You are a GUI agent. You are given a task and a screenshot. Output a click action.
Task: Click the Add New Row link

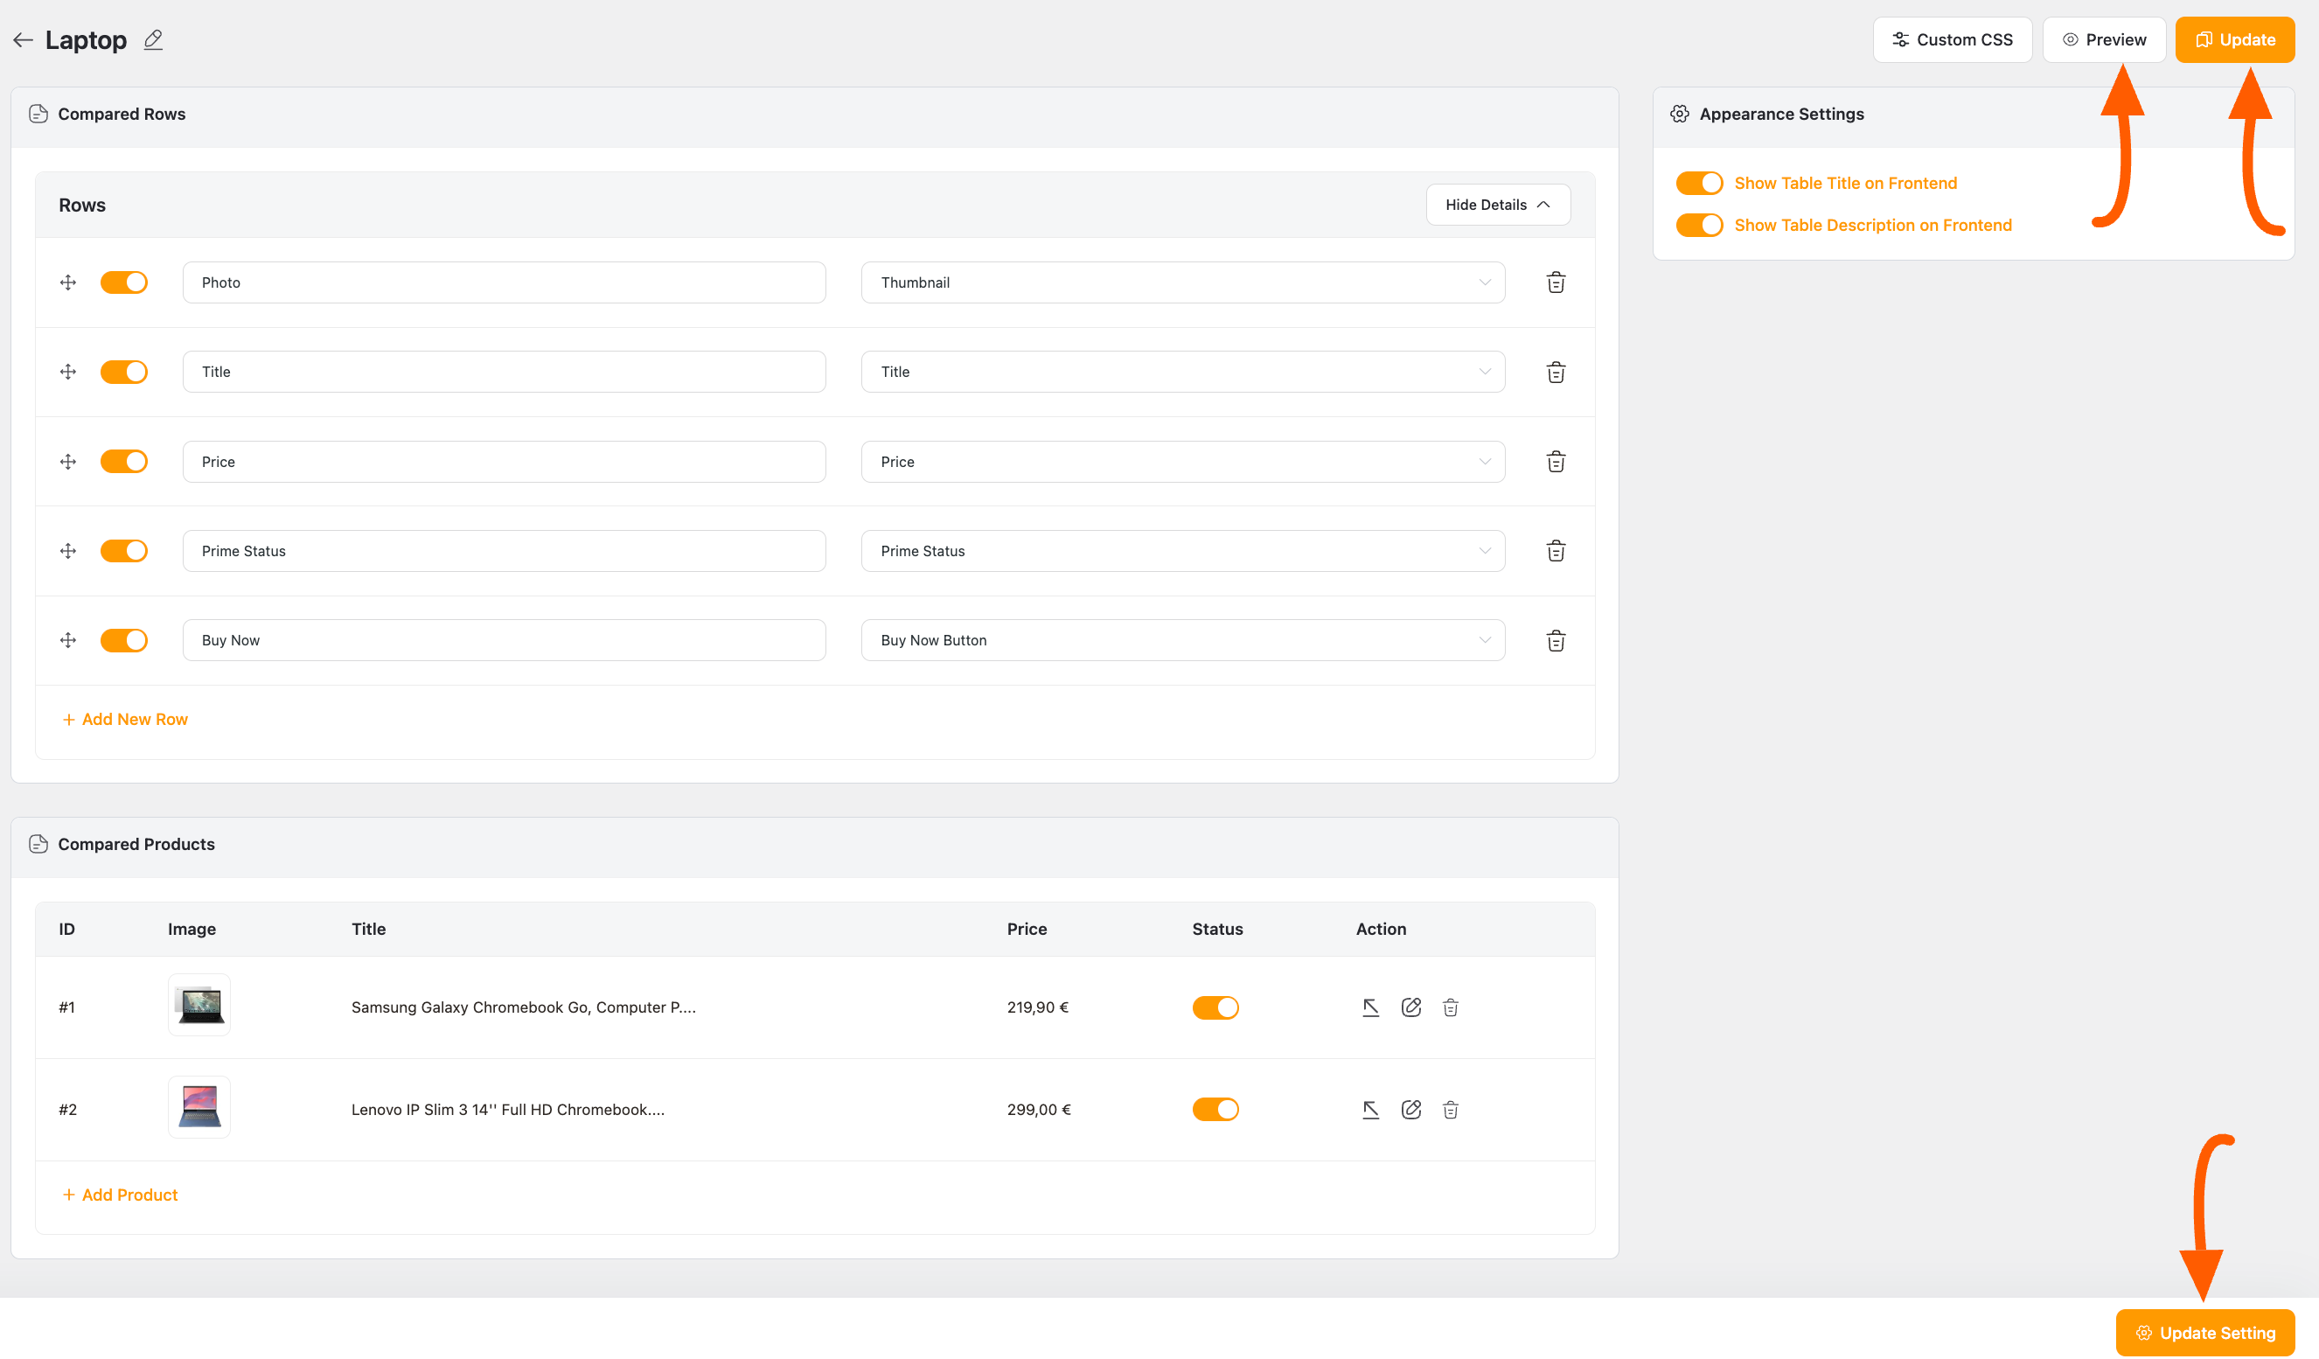[123, 718]
